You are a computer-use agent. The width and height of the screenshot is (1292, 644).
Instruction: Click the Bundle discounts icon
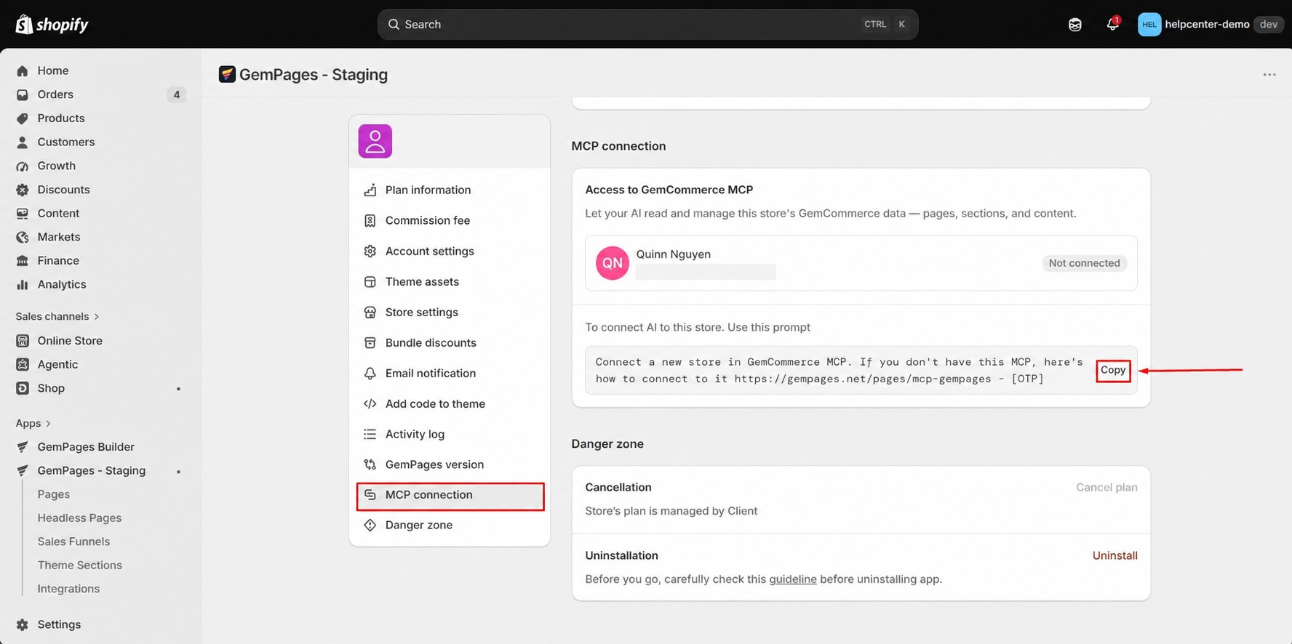click(370, 342)
